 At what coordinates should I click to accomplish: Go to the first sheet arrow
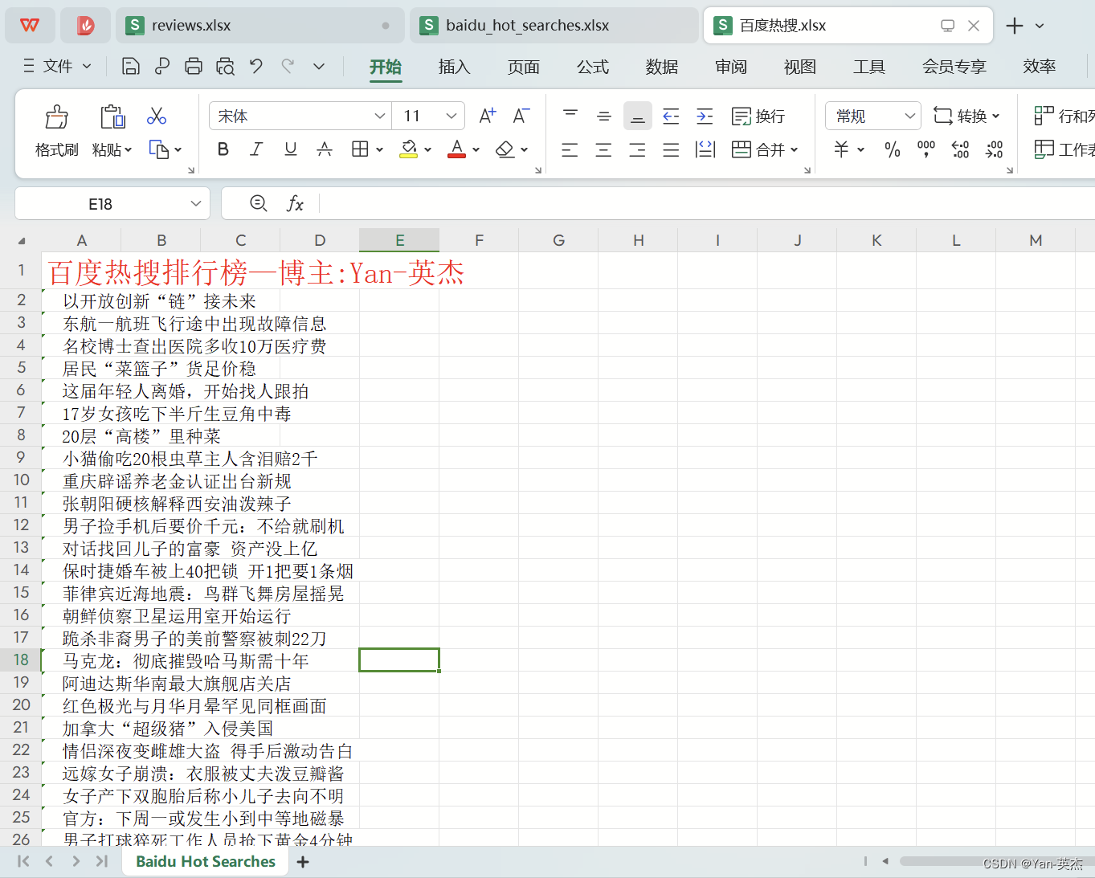click(x=23, y=861)
